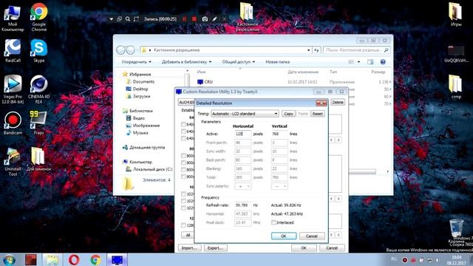Click the Explorer search box
This screenshot has height=266, width=473.
[x=356, y=50]
